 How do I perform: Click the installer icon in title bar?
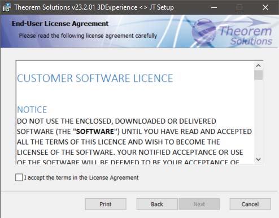7,7
